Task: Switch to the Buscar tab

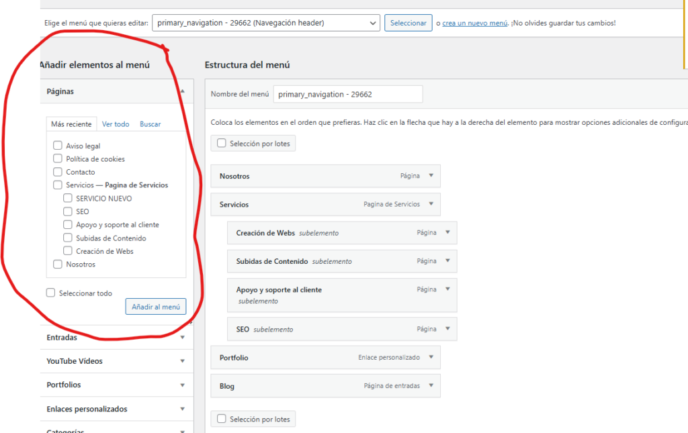Action: coord(150,124)
